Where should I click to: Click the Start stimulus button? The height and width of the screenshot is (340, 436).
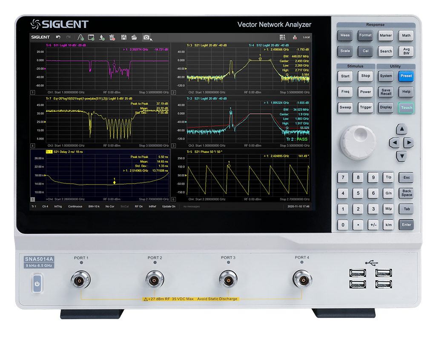(x=345, y=76)
